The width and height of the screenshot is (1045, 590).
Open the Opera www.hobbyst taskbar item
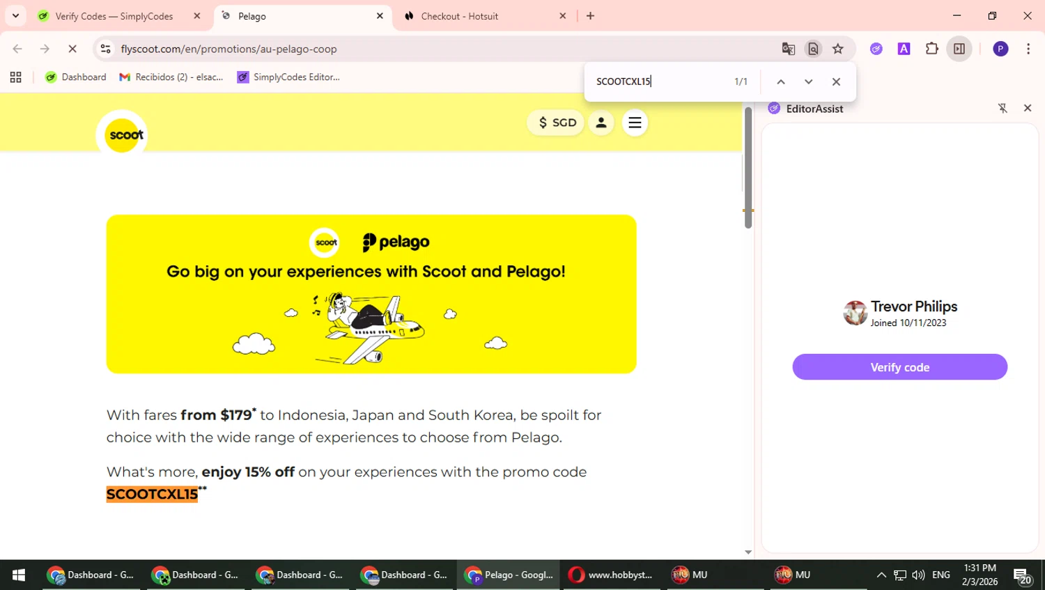click(x=612, y=575)
